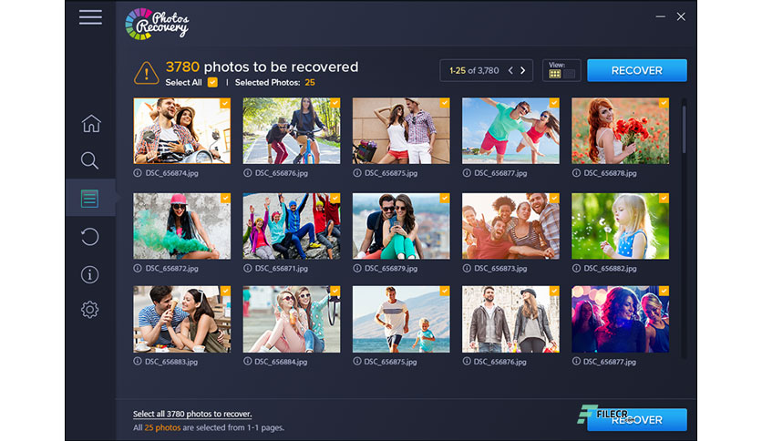Toggle the Select All checkbox

pos(212,82)
